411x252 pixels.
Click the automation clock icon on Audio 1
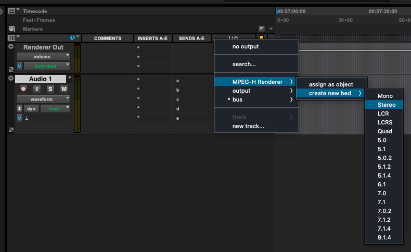pos(20,118)
